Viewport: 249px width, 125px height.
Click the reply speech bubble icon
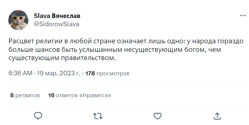(38, 116)
